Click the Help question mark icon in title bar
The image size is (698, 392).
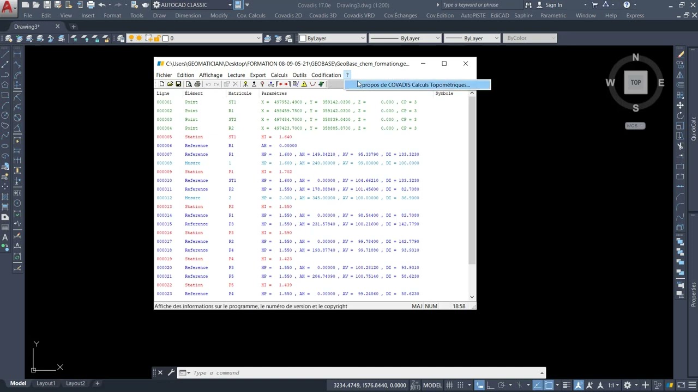tap(627, 5)
